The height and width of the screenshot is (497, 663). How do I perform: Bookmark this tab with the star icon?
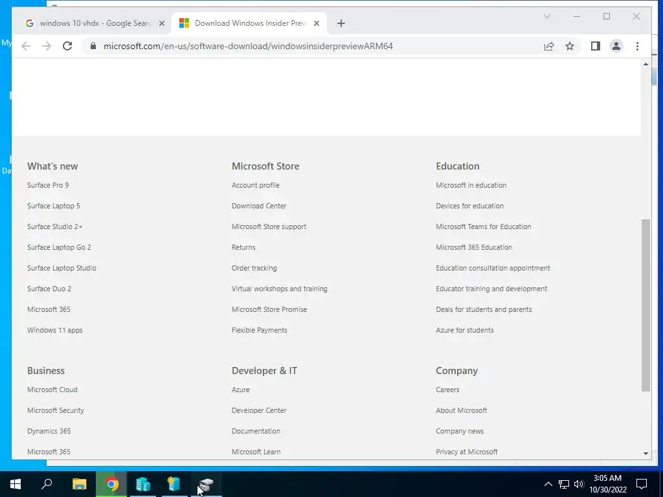[570, 46]
